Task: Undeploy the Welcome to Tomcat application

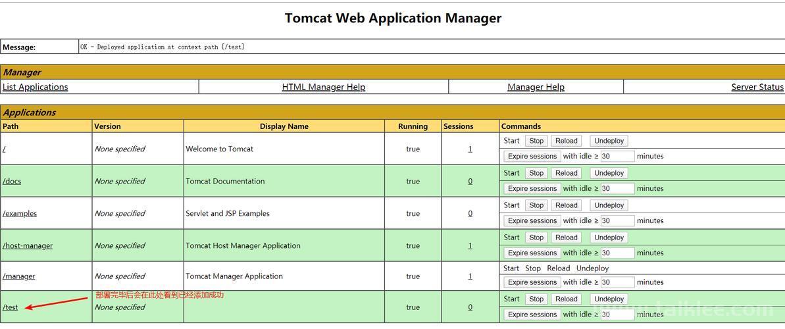Action: [x=609, y=141]
